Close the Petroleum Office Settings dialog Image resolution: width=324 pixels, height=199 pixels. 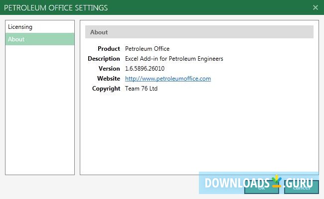pos(316,7)
